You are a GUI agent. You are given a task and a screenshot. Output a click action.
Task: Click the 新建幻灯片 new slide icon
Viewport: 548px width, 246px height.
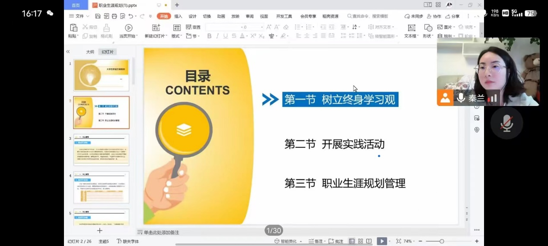click(156, 28)
